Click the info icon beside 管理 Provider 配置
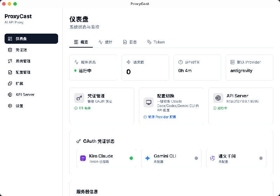Viewport: 280px width, 196px height. click(145, 117)
